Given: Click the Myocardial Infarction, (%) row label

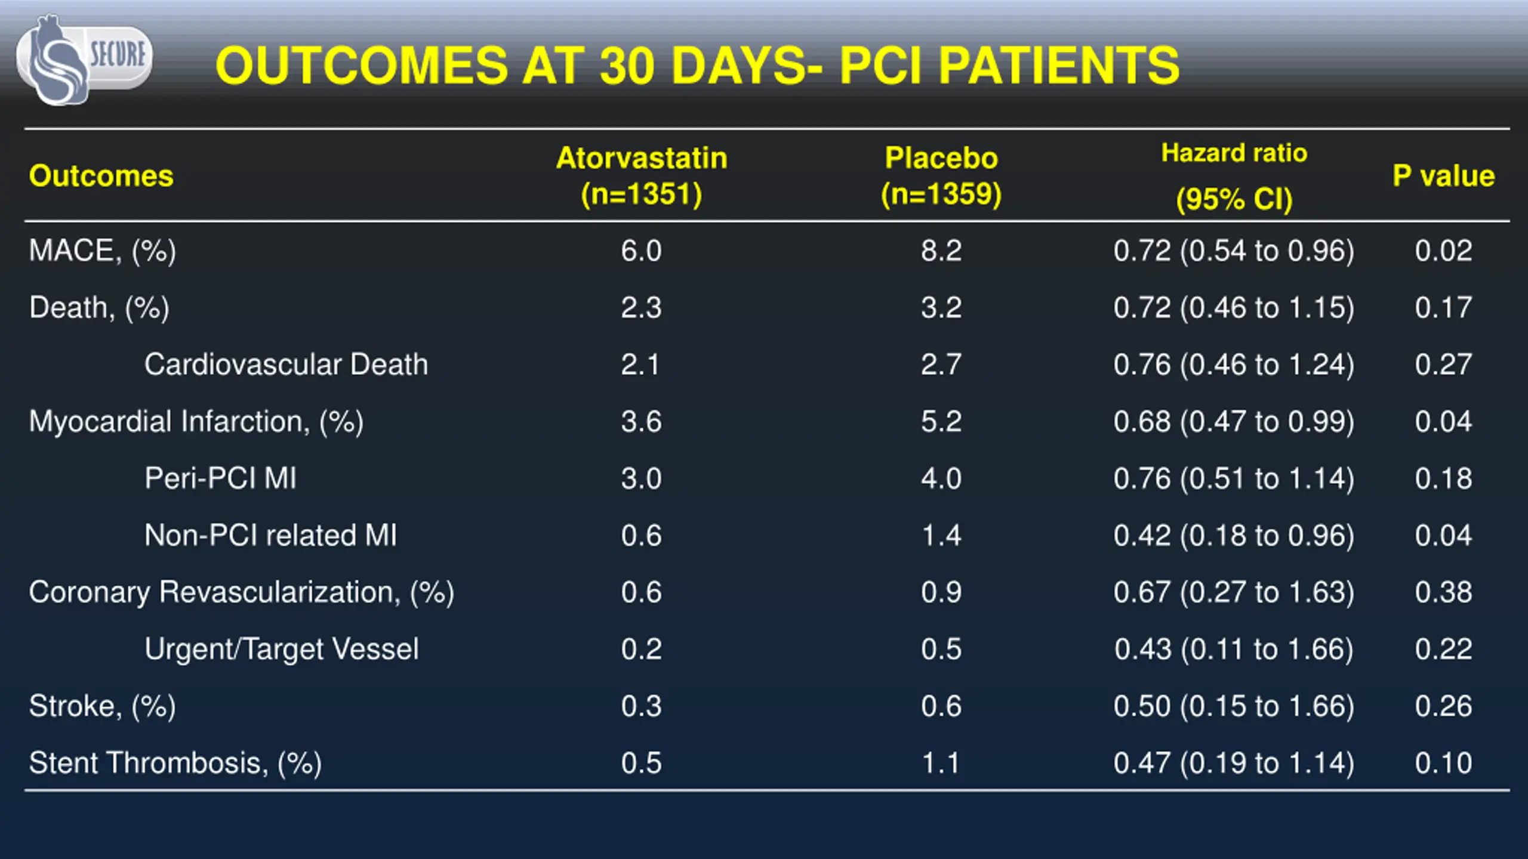Looking at the screenshot, I should [x=196, y=422].
